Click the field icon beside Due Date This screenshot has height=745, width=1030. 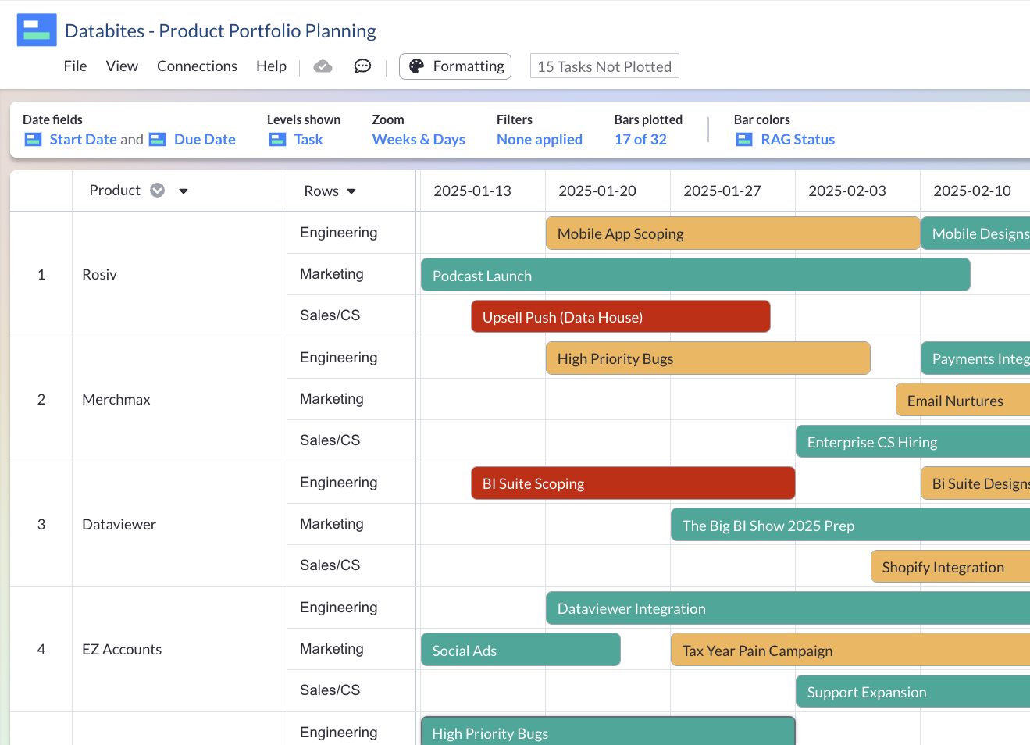pos(158,139)
